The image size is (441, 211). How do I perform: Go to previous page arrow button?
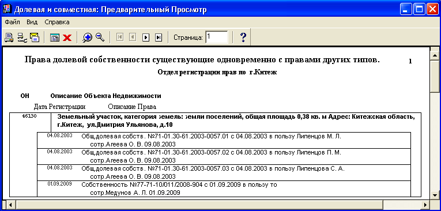pos(133,37)
